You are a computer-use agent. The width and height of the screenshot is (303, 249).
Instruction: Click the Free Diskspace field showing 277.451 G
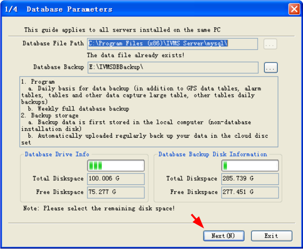250,192
